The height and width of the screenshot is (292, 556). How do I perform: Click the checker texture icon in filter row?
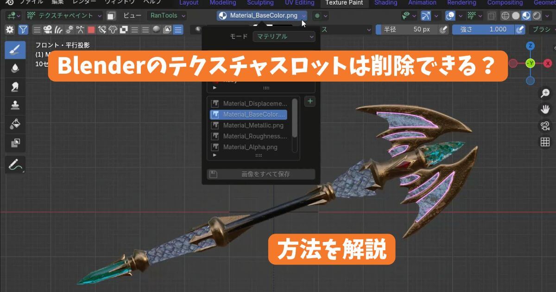124,30
